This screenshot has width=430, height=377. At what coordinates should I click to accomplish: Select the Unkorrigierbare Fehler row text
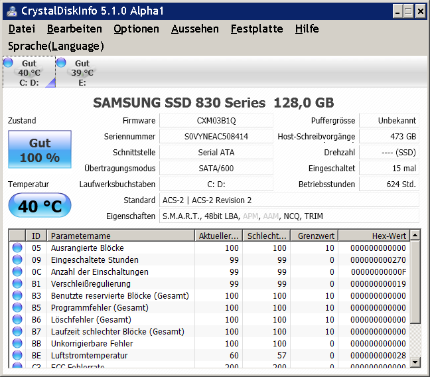pyautogui.click(x=92, y=343)
